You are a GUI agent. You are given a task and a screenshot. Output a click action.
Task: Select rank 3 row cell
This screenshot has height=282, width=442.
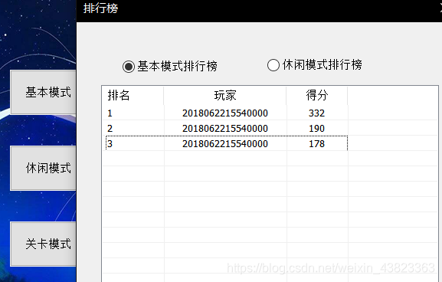tap(110, 144)
